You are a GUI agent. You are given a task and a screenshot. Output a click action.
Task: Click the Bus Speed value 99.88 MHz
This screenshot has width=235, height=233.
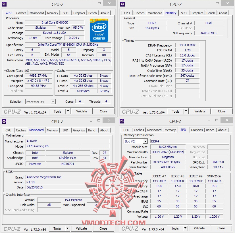(38, 86)
